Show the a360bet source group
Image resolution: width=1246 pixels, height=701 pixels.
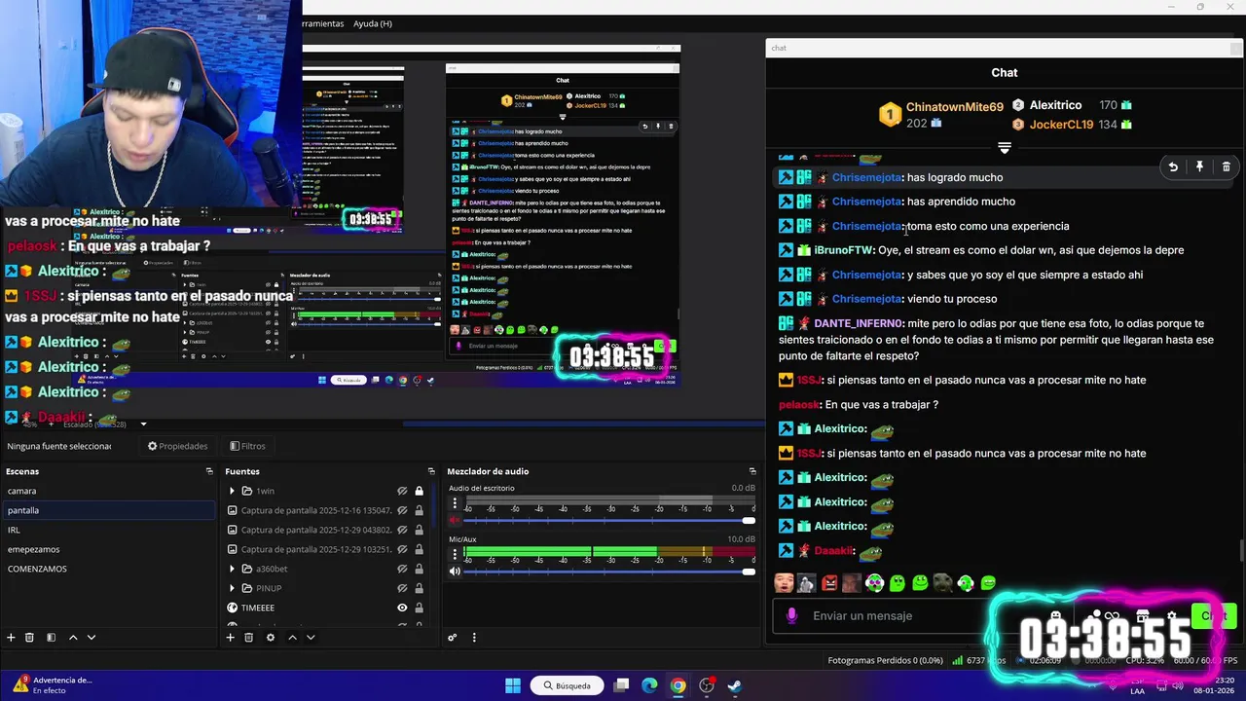(402, 569)
